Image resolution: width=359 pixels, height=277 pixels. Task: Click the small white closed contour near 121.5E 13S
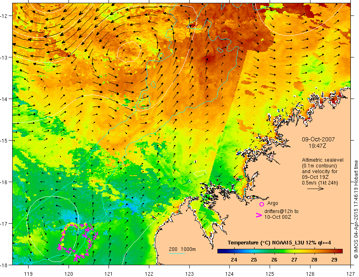pos(129,52)
